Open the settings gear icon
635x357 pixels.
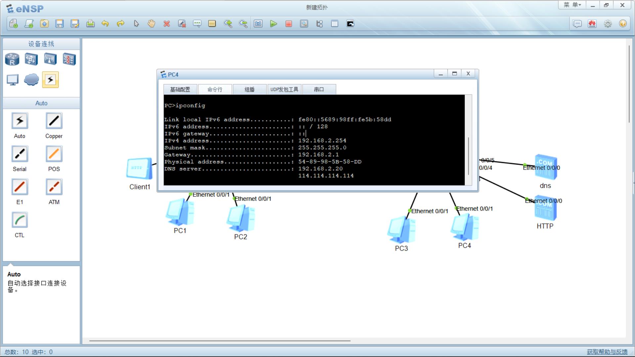click(608, 23)
